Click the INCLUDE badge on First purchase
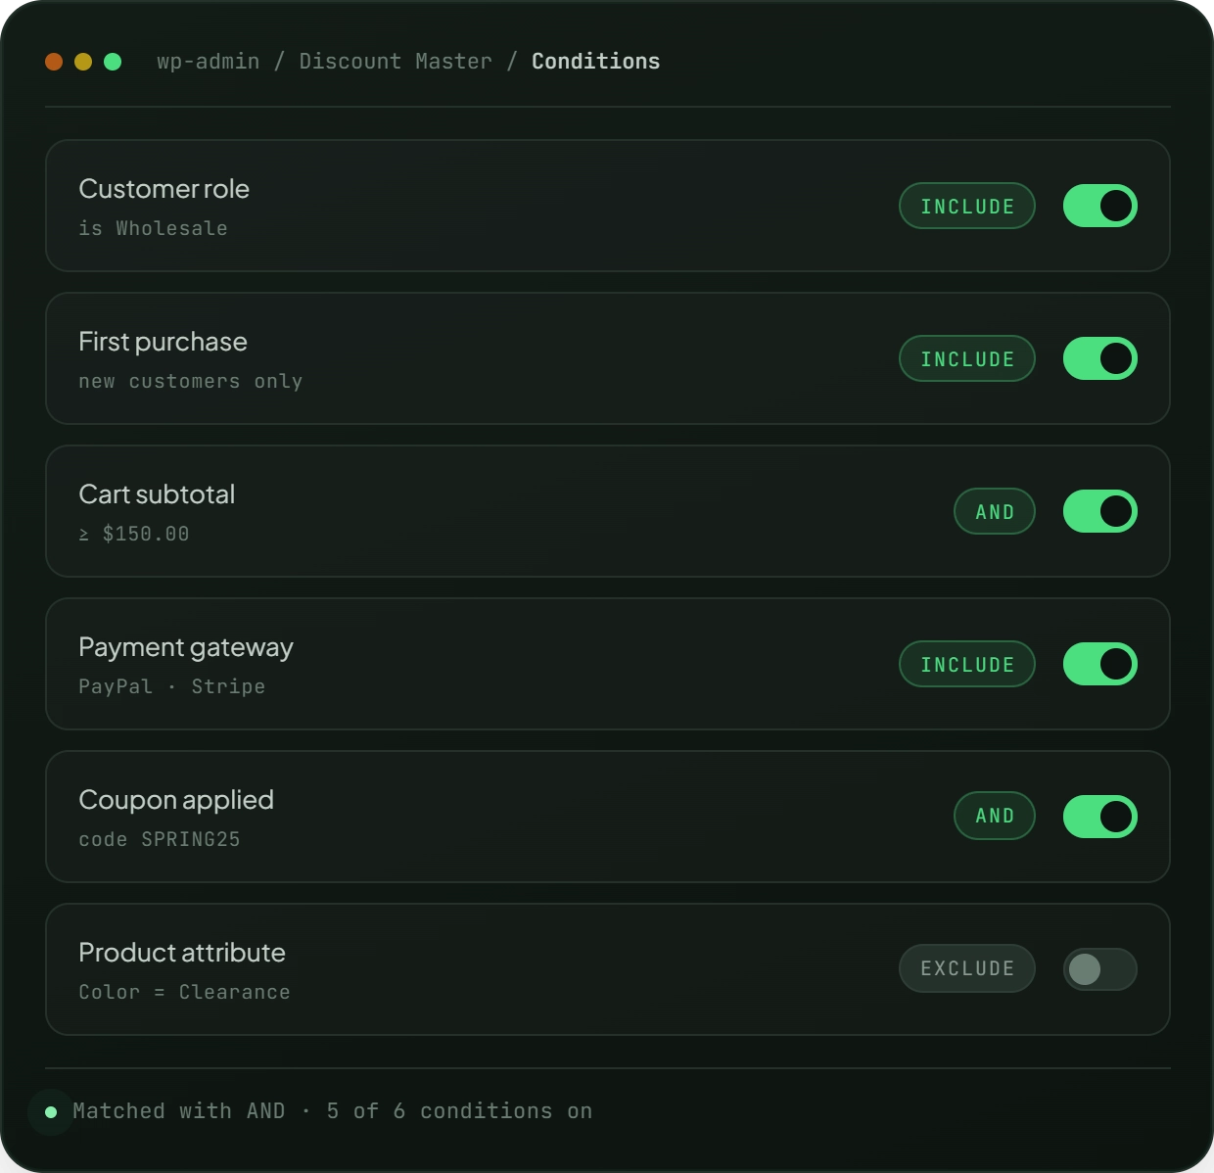The image size is (1214, 1173). pyautogui.click(x=967, y=358)
